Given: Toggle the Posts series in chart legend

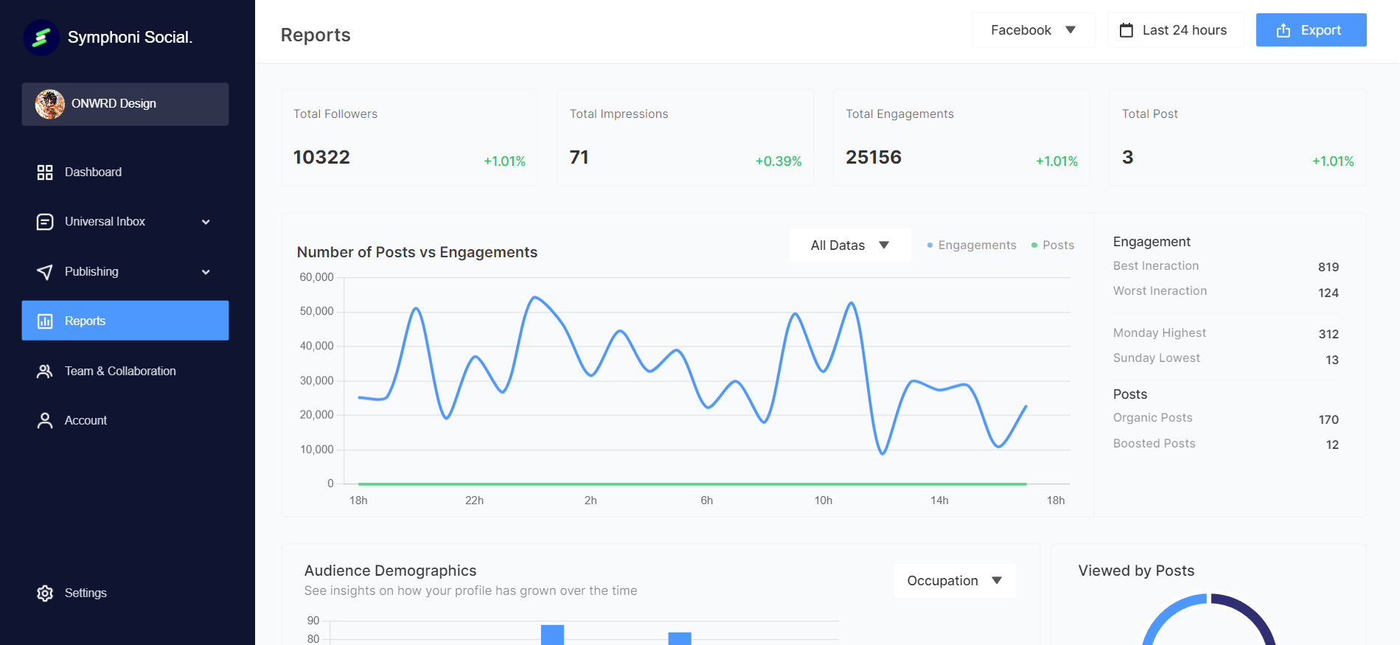Looking at the screenshot, I should point(1053,245).
